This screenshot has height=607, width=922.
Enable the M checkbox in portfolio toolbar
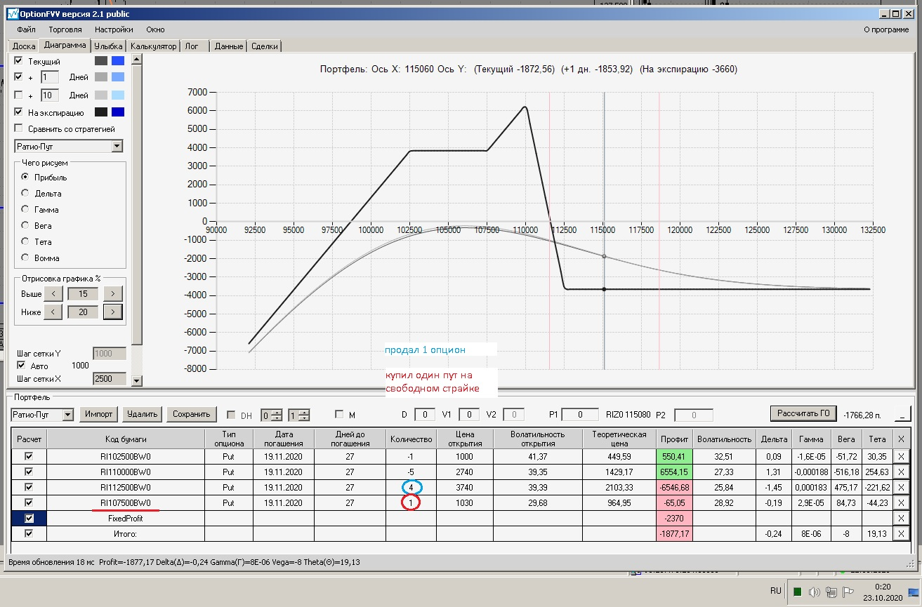click(339, 415)
